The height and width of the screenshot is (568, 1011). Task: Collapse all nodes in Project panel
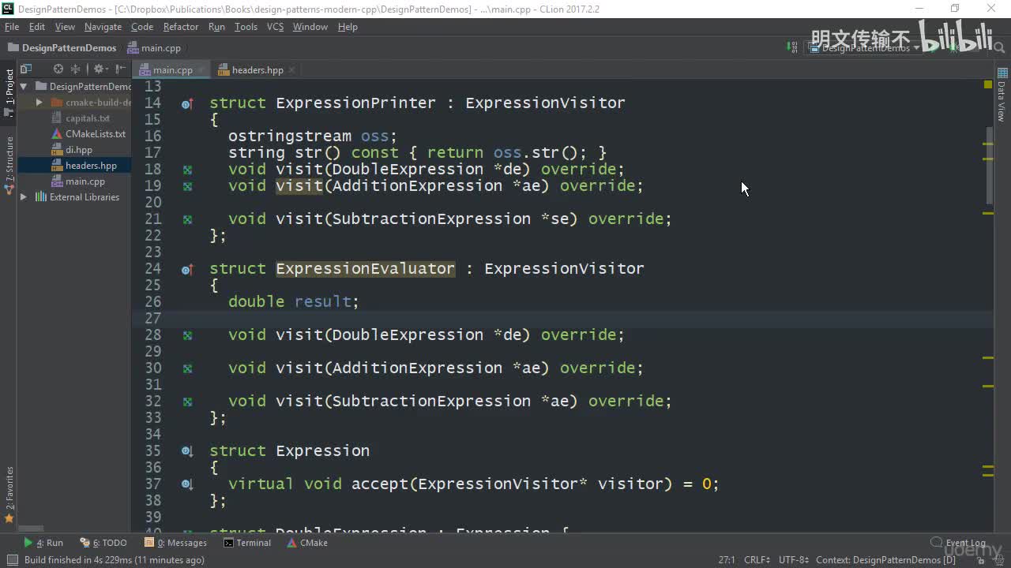[76, 69]
